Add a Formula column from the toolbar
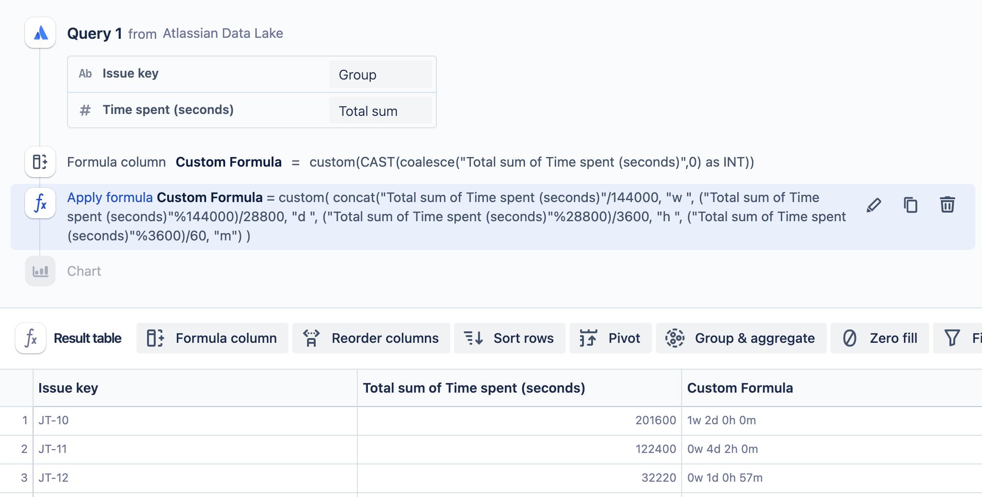This screenshot has height=497, width=982. tap(212, 338)
